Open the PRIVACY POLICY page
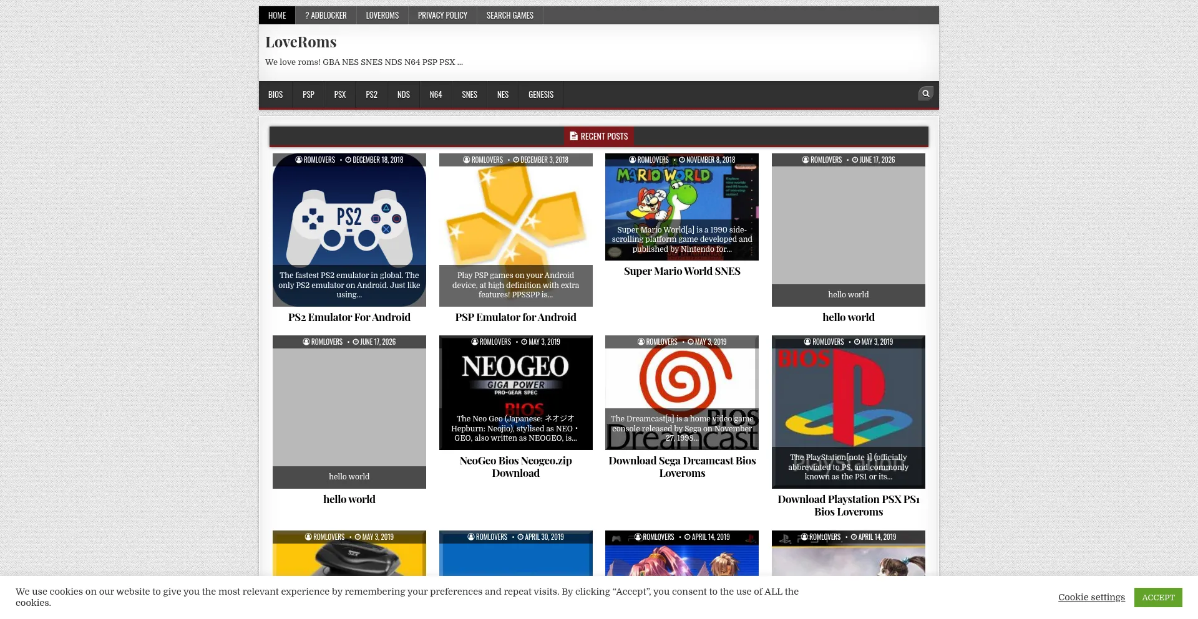Image resolution: width=1198 pixels, height=619 pixels. pos(442,16)
